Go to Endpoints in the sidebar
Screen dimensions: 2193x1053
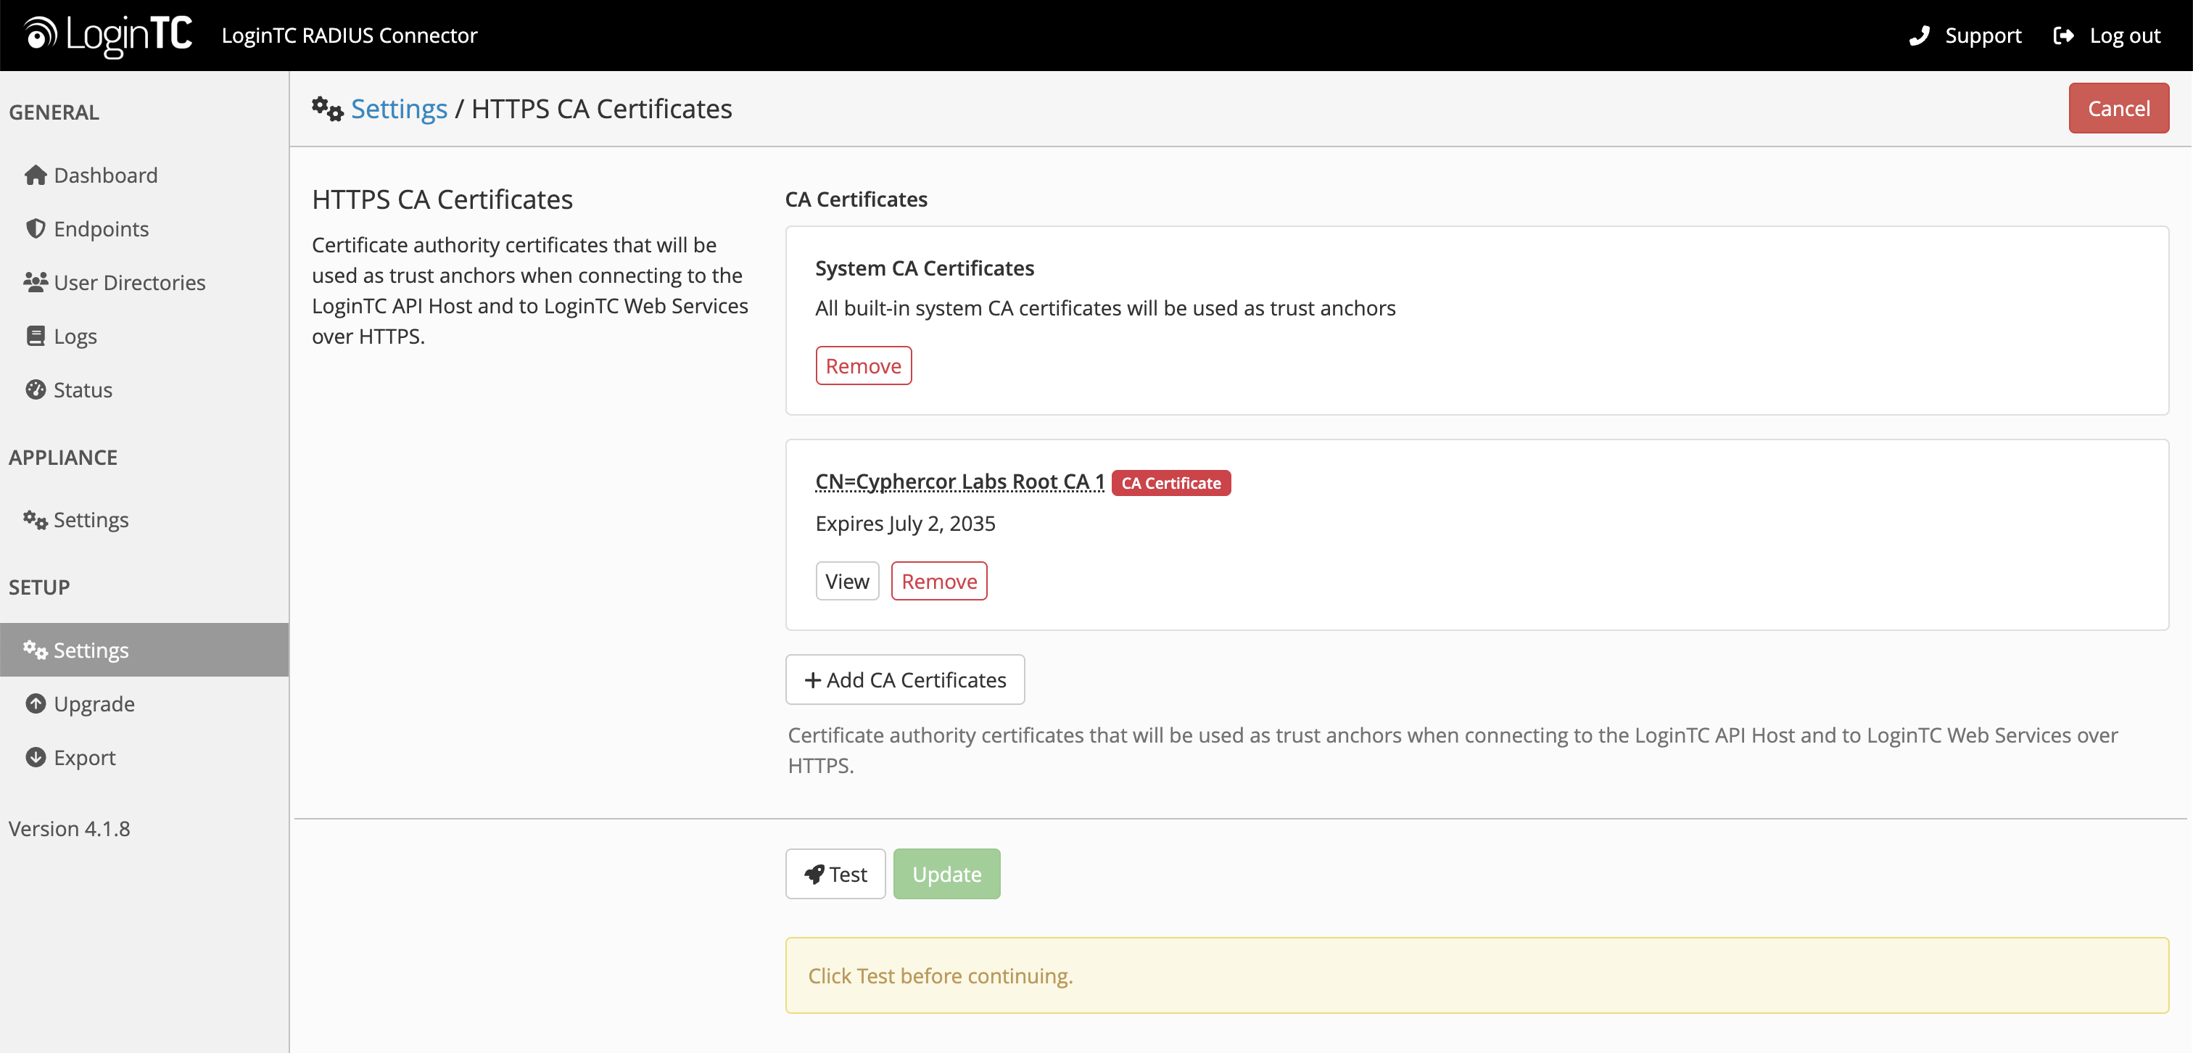tap(145, 229)
